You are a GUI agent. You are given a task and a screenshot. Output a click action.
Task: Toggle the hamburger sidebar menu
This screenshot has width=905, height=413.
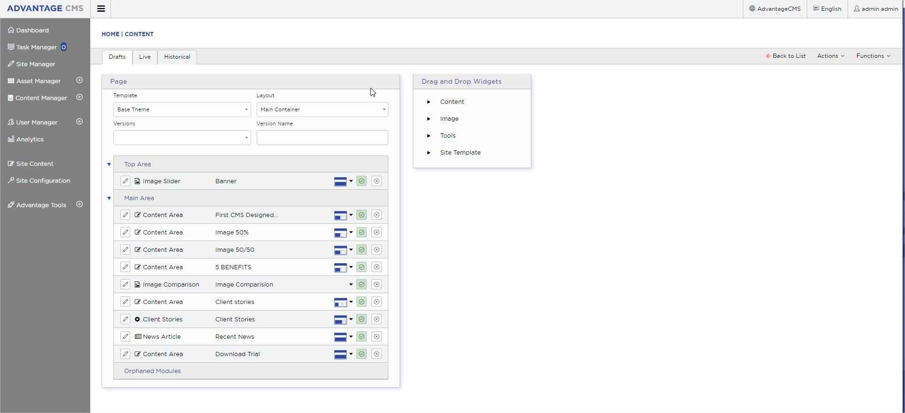point(101,9)
